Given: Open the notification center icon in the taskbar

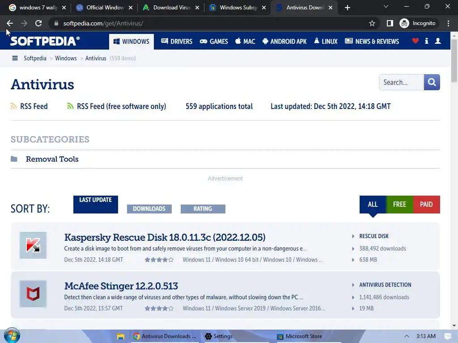Looking at the screenshot, I should pos(447,336).
